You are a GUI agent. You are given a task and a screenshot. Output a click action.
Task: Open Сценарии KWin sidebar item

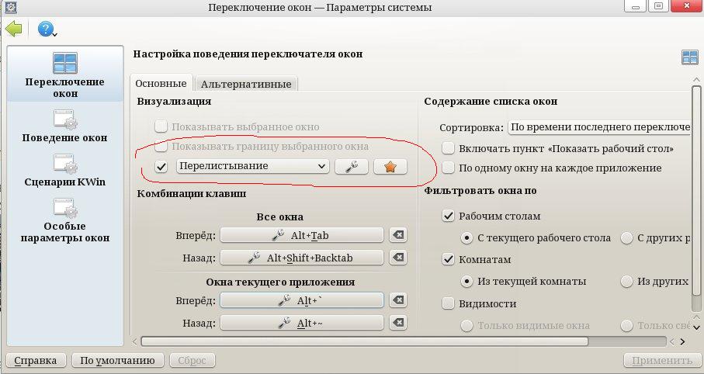coord(65,170)
